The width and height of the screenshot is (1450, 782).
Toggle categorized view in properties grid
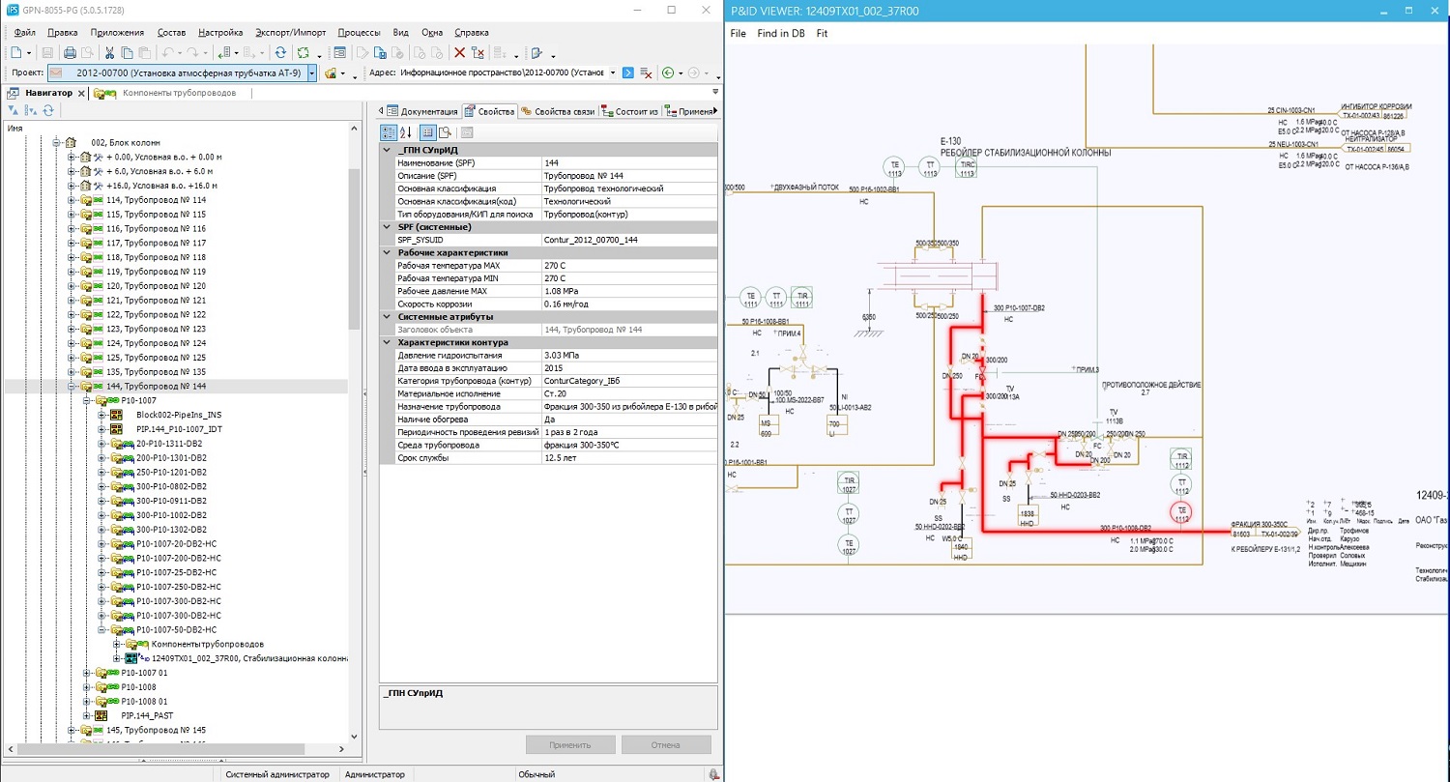tap(389, 132)
